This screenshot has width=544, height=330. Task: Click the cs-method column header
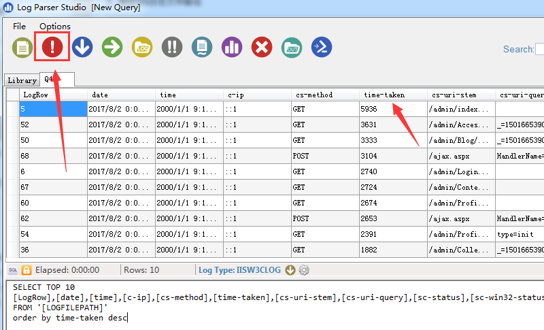tap(313, 95)
